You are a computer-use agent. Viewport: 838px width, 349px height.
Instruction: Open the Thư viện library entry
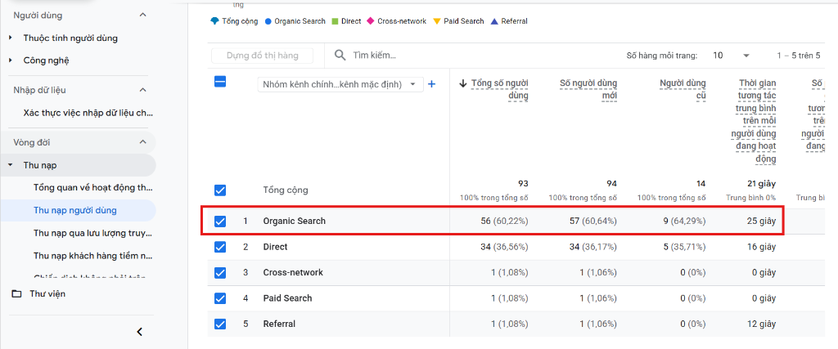47,294
